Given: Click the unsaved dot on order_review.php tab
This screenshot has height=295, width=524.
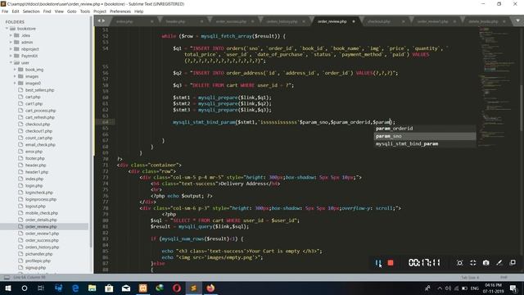Looking at the screenshot, I should pos(354,21).
